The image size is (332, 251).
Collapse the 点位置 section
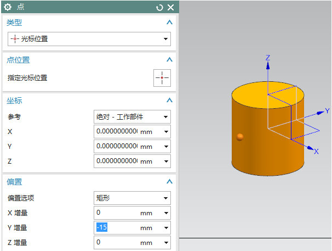click(169, 59)
